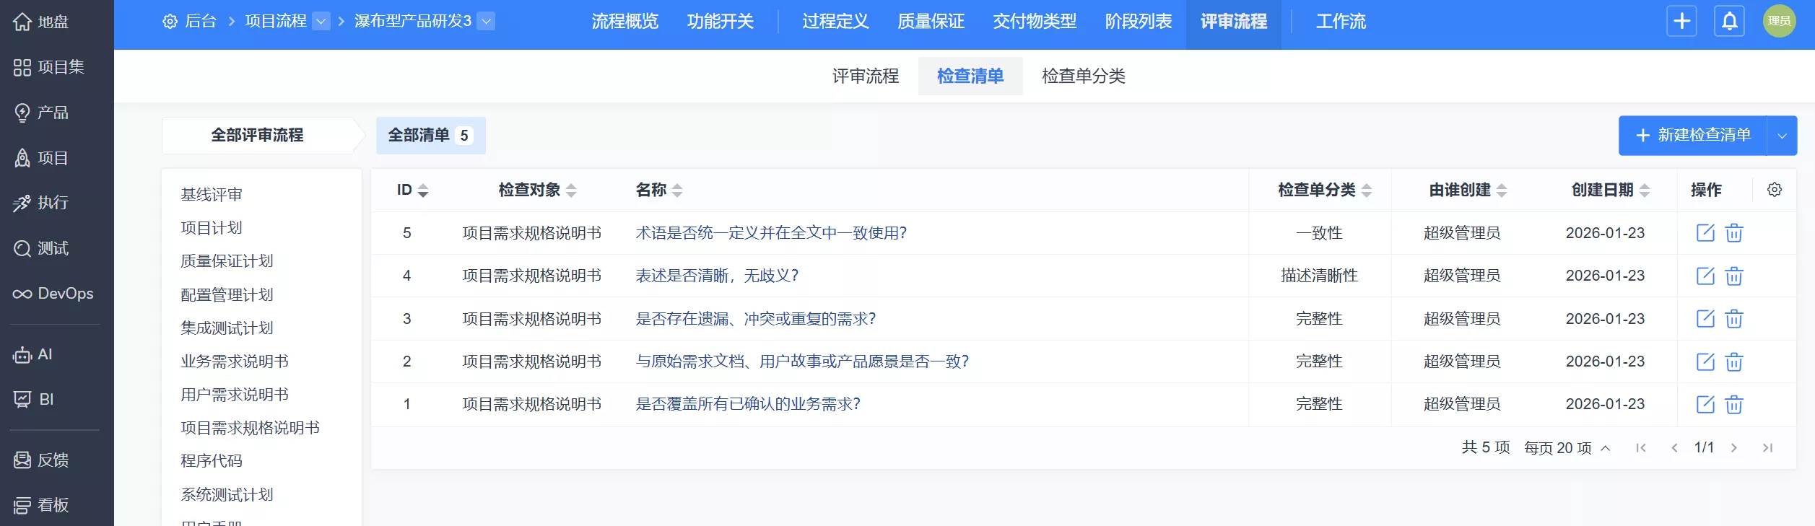Image resolution: width=1815 pixels, height=526 pixels.
Task: Open notifications bell icon
Action: pyautogui.click(x=1730, y=21)
